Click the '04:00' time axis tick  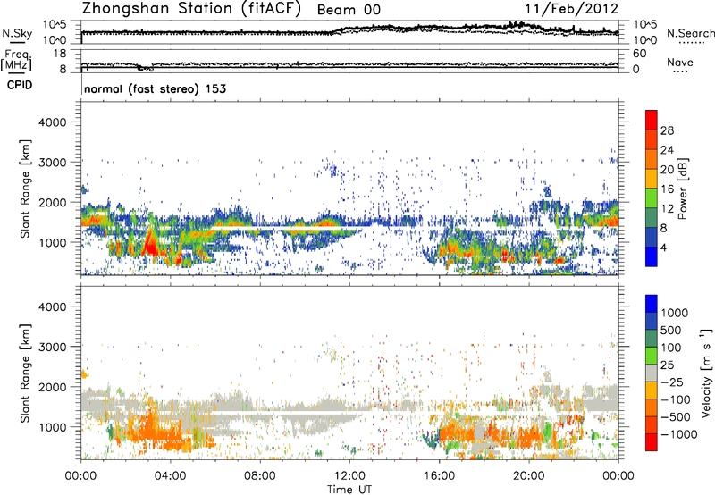pos(170,476)
